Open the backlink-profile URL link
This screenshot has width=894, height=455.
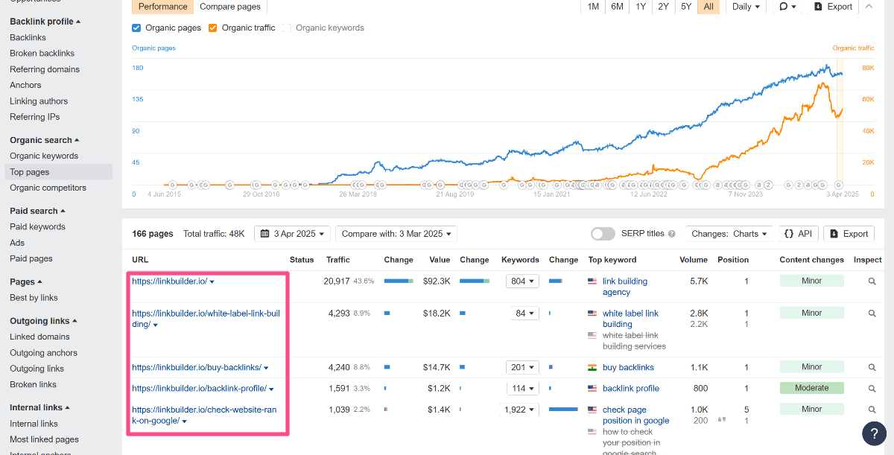pyautogui.click(x=199, y=389)
